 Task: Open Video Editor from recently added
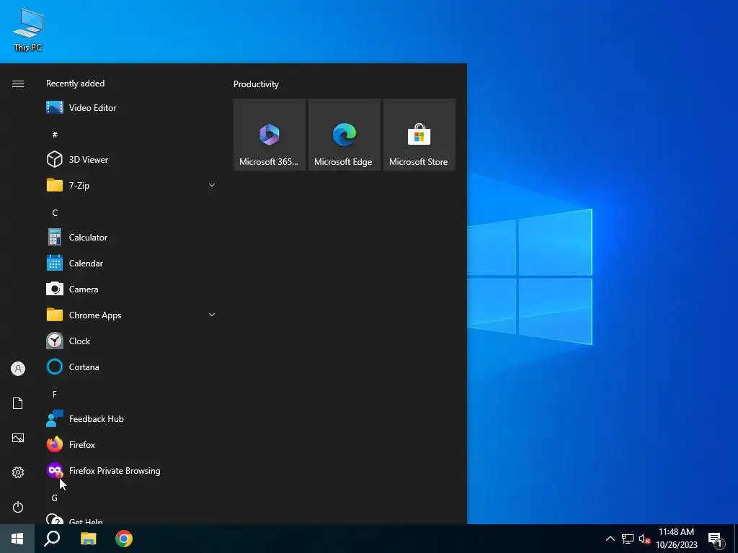pos(131,108)
